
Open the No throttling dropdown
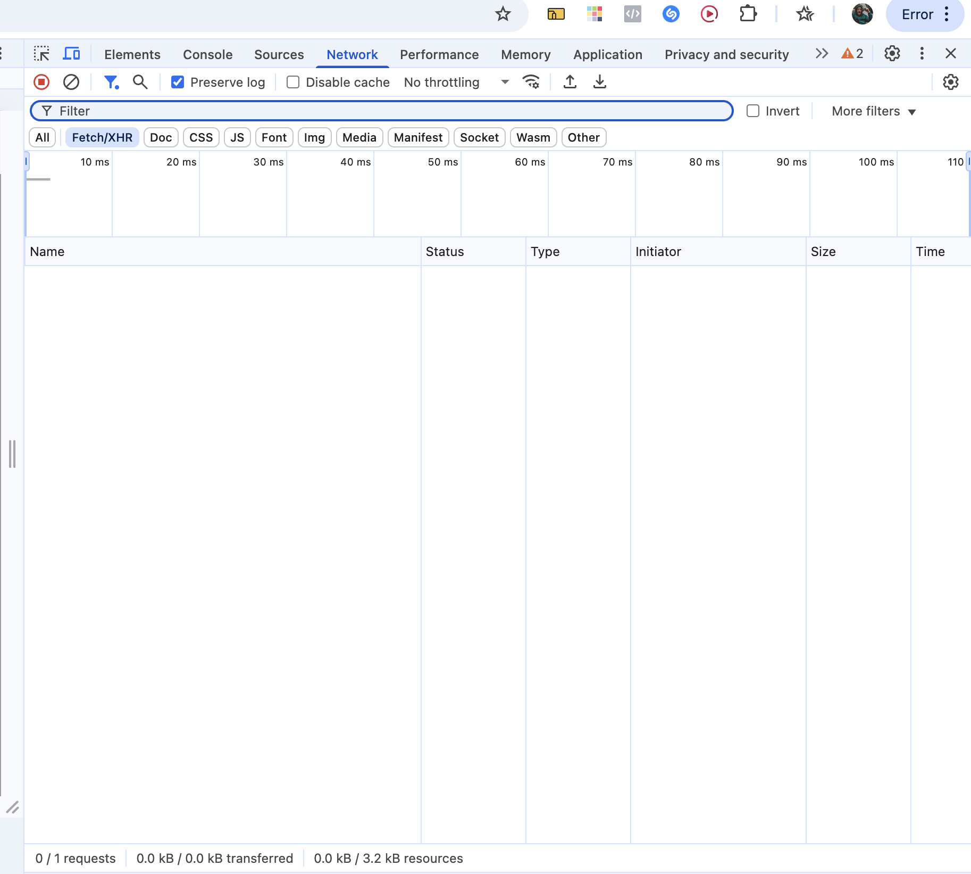coord(456,82)
